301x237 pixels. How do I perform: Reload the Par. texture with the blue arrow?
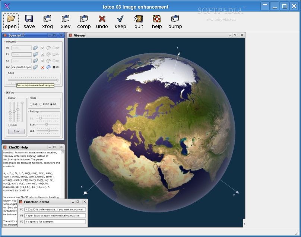(48, 67)
